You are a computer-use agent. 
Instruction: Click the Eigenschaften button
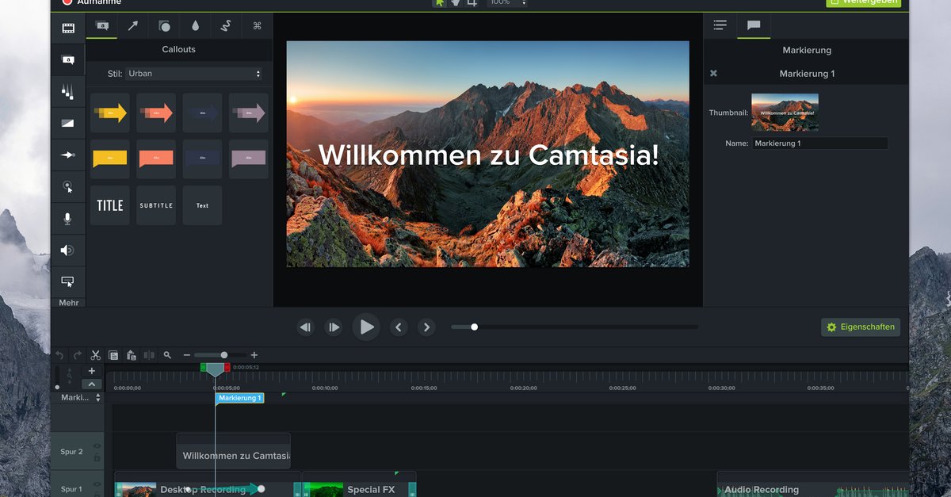[861, 327]
